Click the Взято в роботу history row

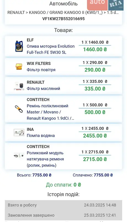(64, 205)
